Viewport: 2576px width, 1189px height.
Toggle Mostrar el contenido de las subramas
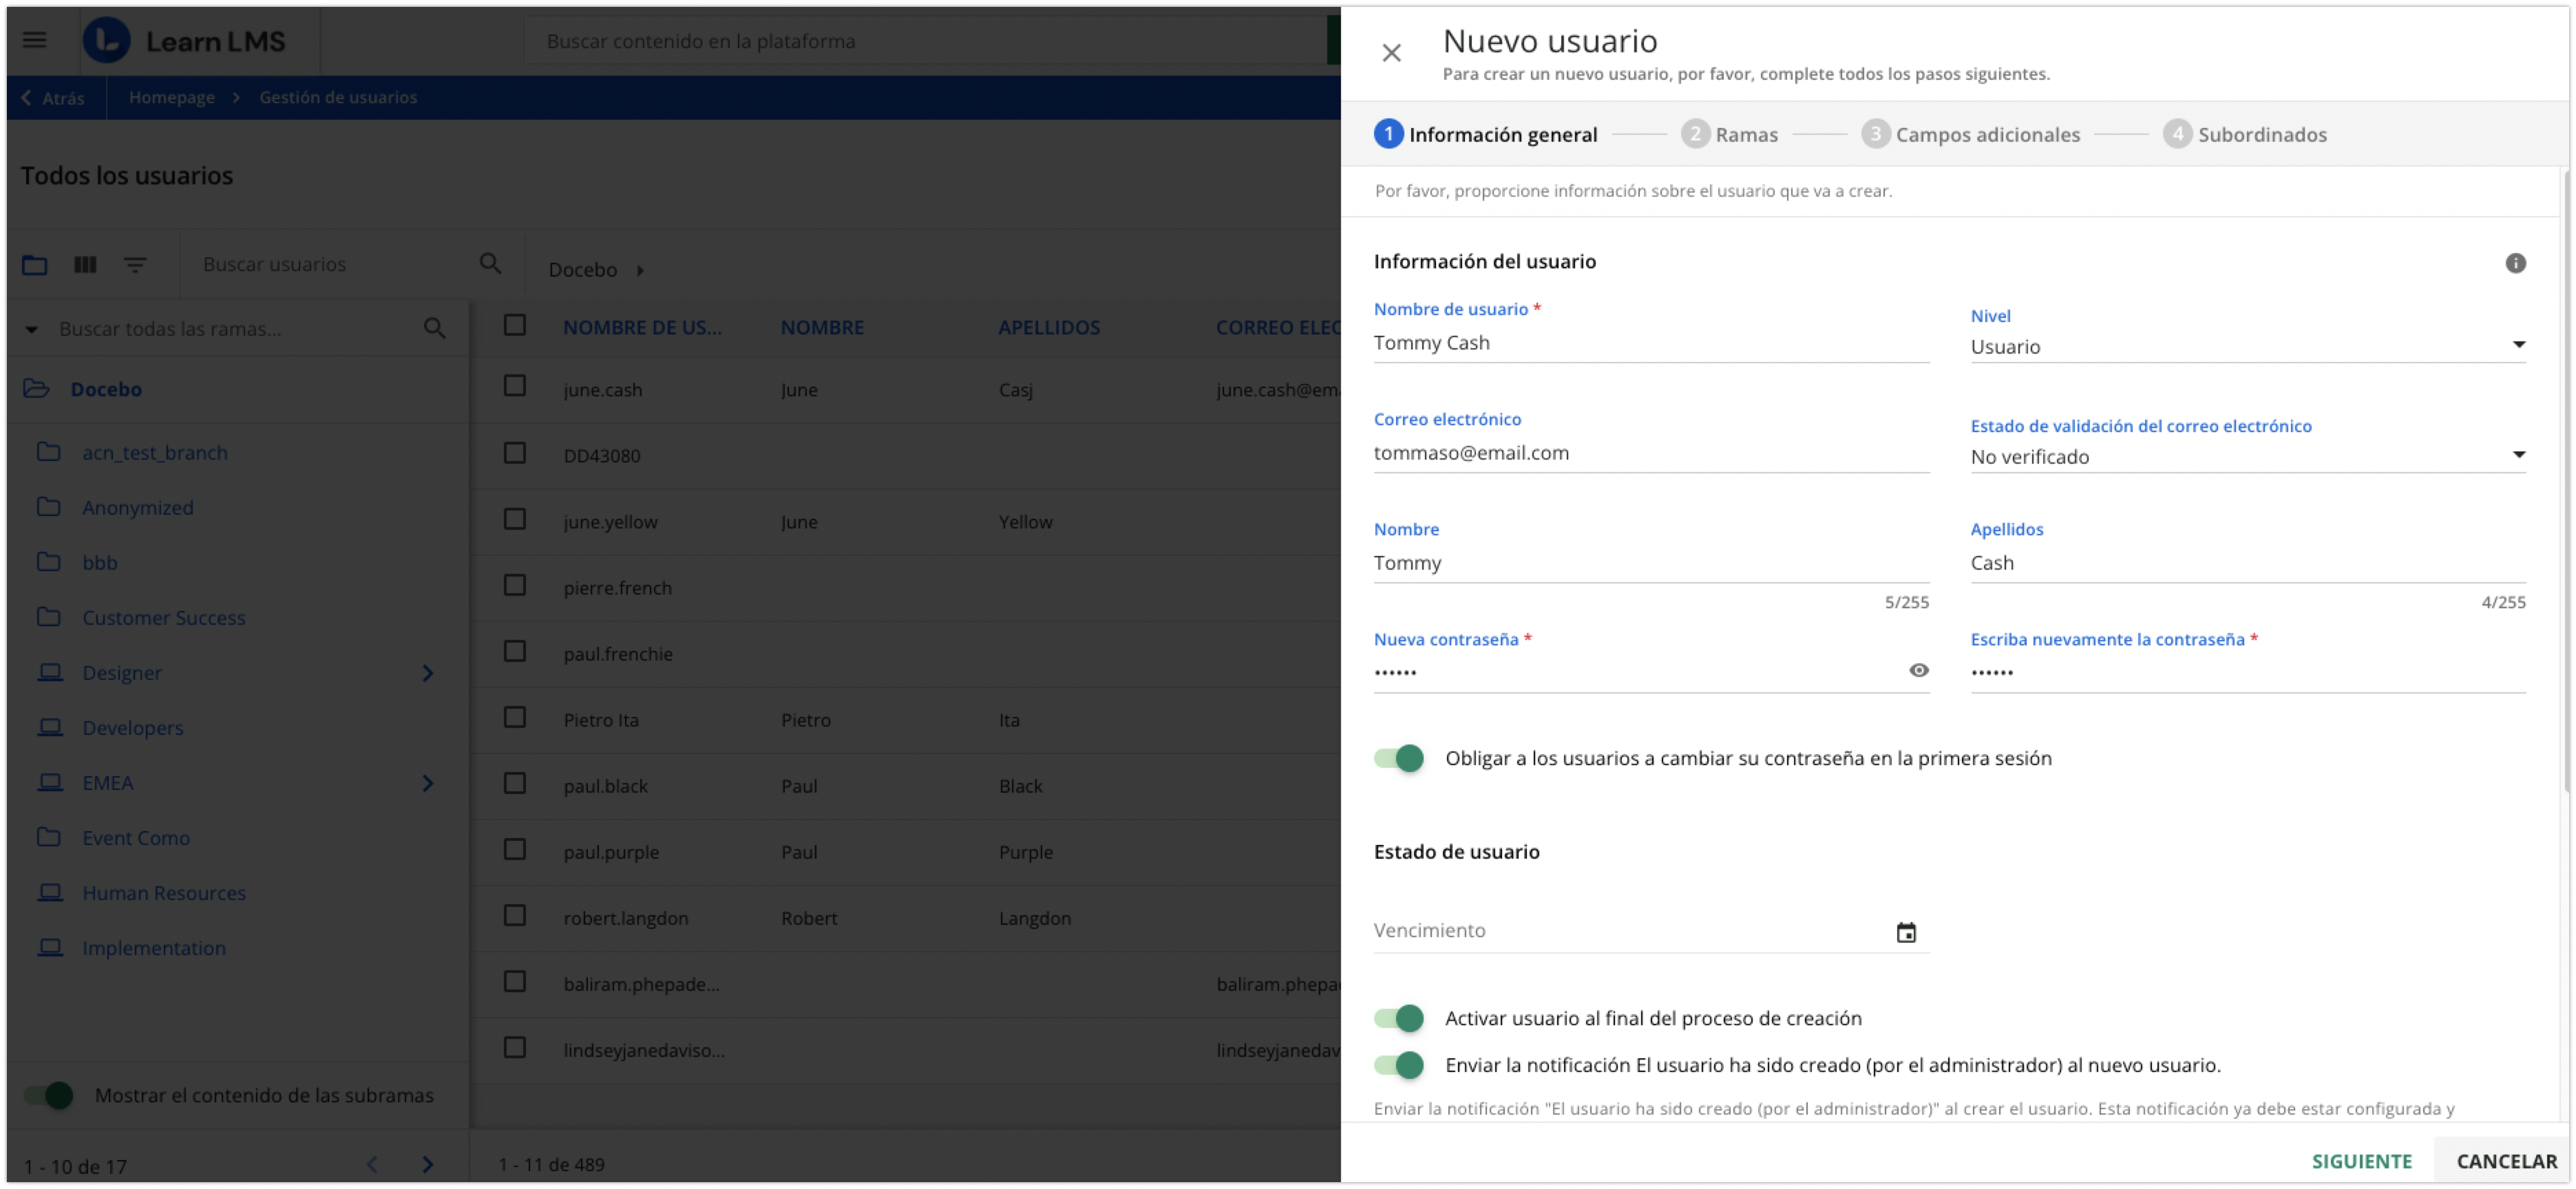tap(49, 1096)
